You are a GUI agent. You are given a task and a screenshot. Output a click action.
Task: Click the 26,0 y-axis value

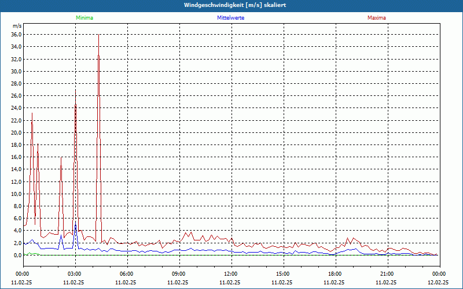tap(17, 96)
